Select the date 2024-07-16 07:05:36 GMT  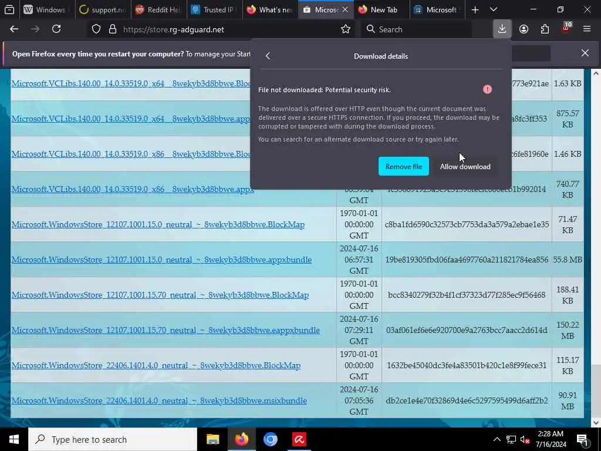click(359, 400)
